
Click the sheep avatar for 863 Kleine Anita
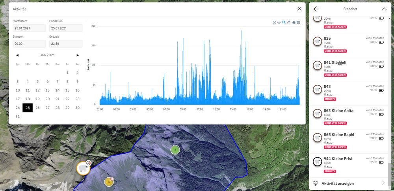317,114
